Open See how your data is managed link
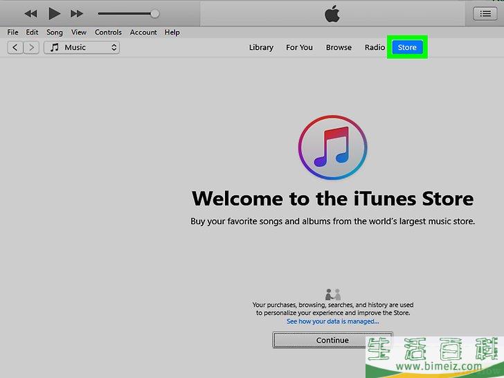504x378 pixels. tap(333, 321)
